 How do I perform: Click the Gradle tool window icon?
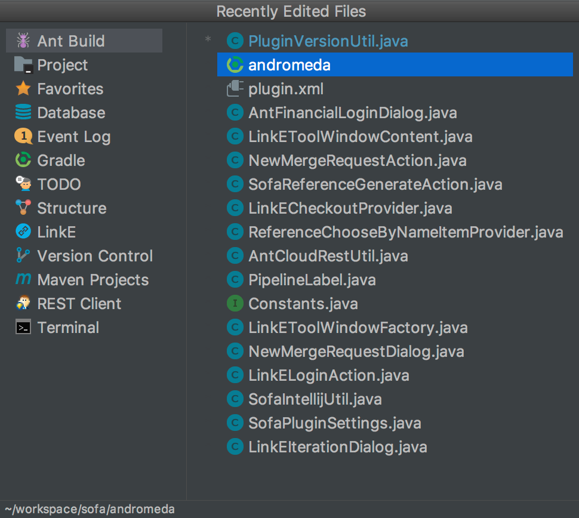(23, 160)
